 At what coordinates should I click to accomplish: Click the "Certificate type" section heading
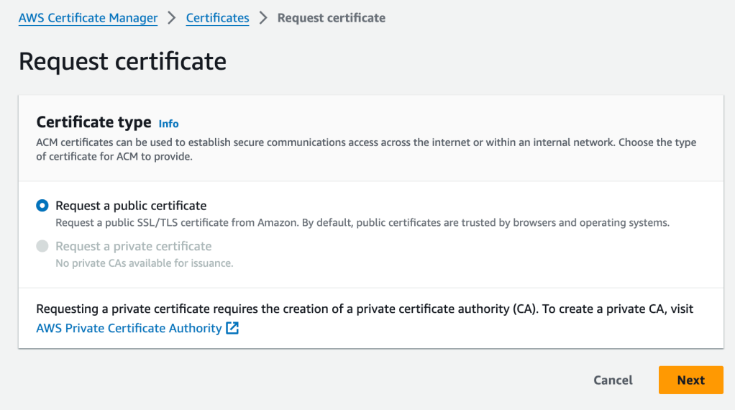[93, 122]
